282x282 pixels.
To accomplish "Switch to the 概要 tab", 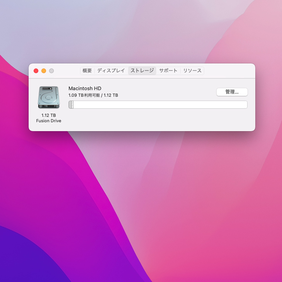I will (87, 70).
